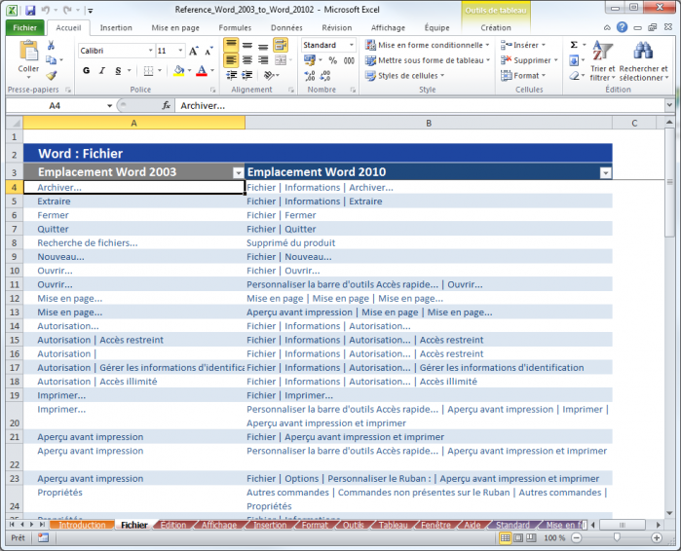The height and width of the screenshot is (551, 681).
Task: Toggle bold (G) formatting
Action: pos(87,70)
